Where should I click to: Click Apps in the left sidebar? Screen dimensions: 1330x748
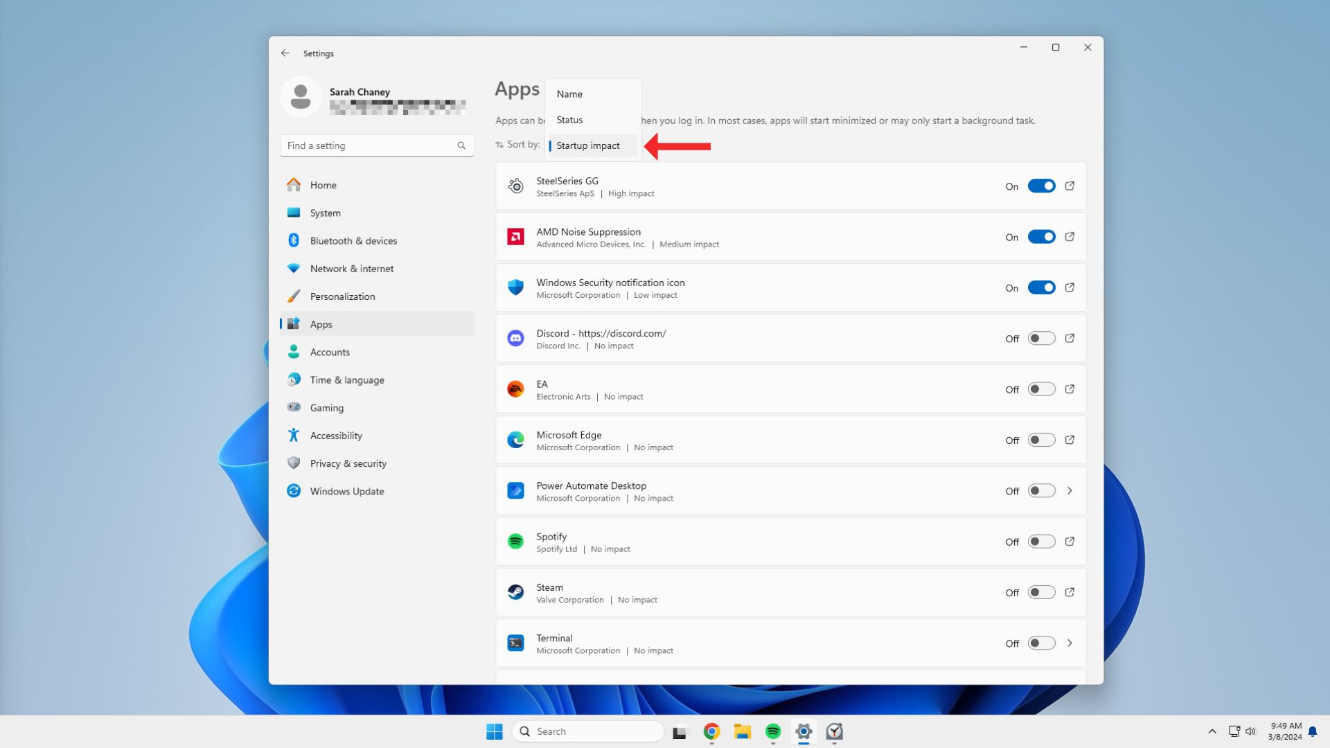[321, 324]
